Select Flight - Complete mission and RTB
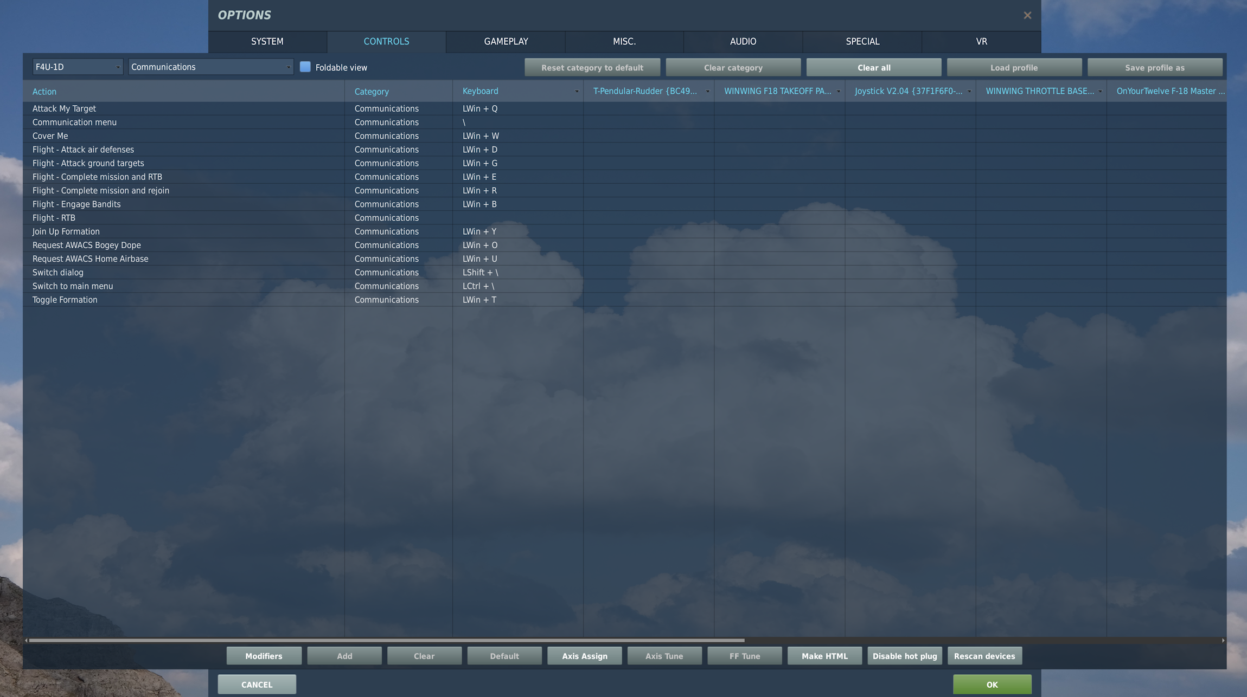The image size is (1247, 697). pyautogui.click(x=624, y=177)
